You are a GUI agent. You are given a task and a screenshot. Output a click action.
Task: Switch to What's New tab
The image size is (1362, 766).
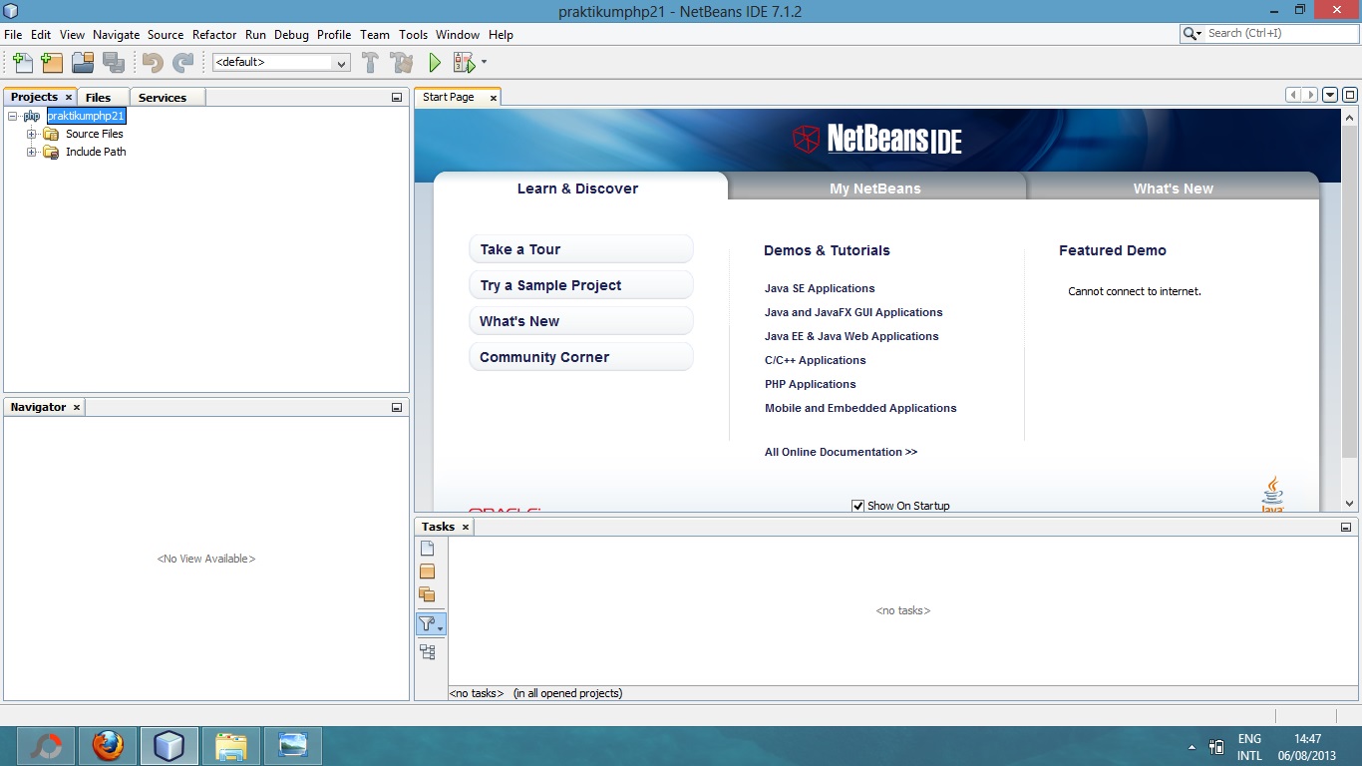tap(1174, 189)
